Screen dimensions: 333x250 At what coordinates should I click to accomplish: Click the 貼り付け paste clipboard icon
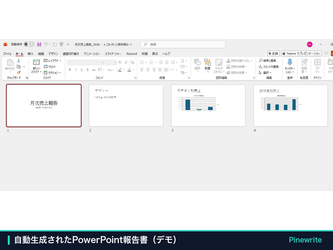point(10,63)
